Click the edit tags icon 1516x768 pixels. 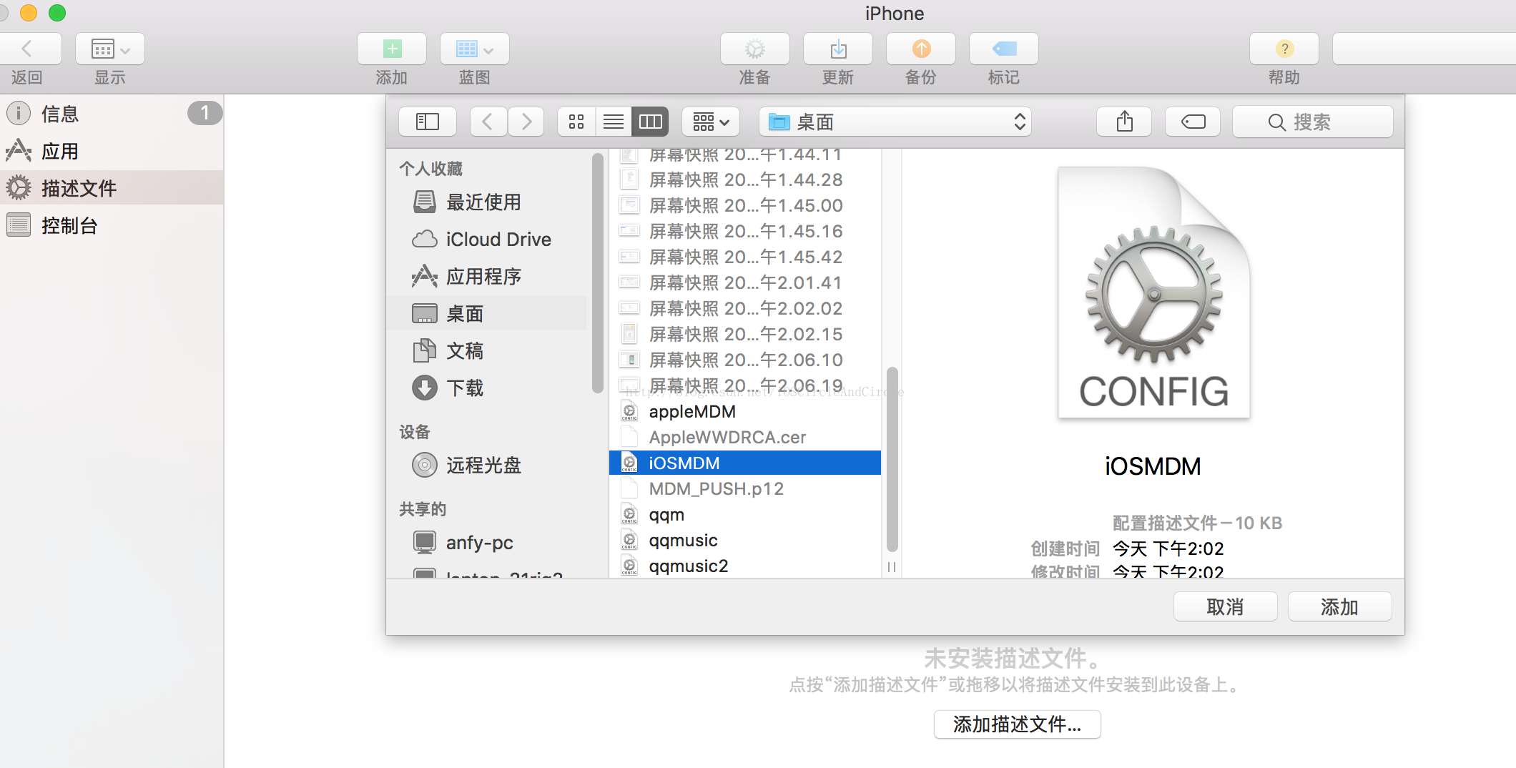[1193, 122]
